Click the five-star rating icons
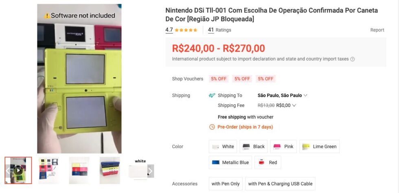The width and height of the screenshot is (399, 193). (186, 30)
